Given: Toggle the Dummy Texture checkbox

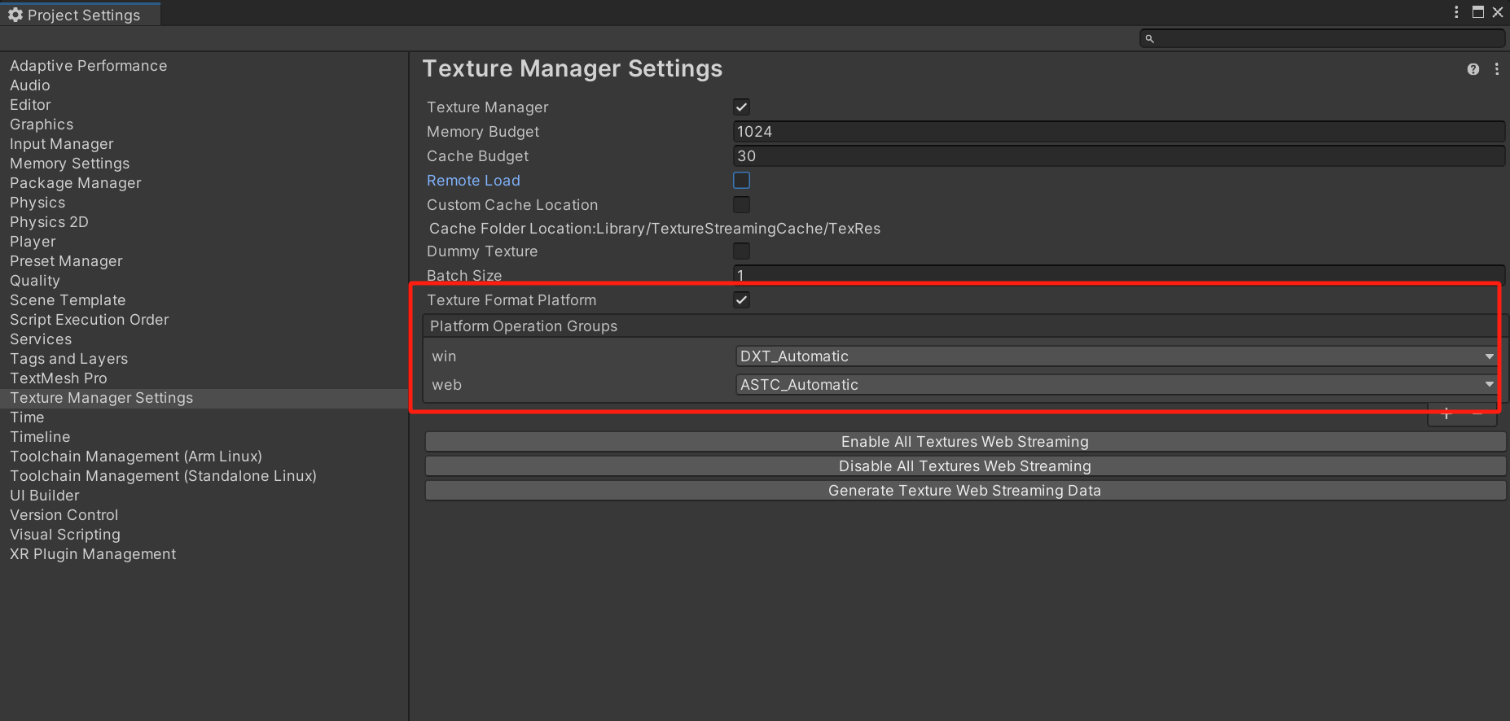Looking at the screenshot, I should (741, 251).
